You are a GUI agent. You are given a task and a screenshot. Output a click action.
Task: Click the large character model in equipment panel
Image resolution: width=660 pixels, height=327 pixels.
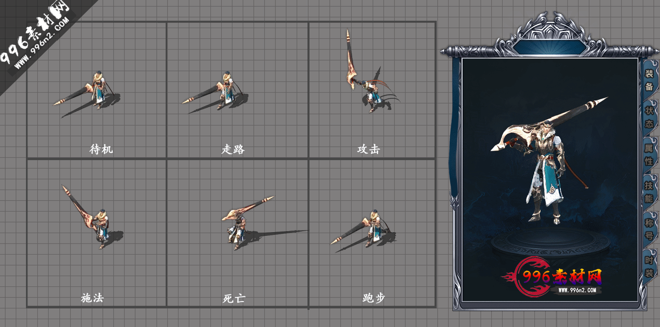click(x=548, y=161)
